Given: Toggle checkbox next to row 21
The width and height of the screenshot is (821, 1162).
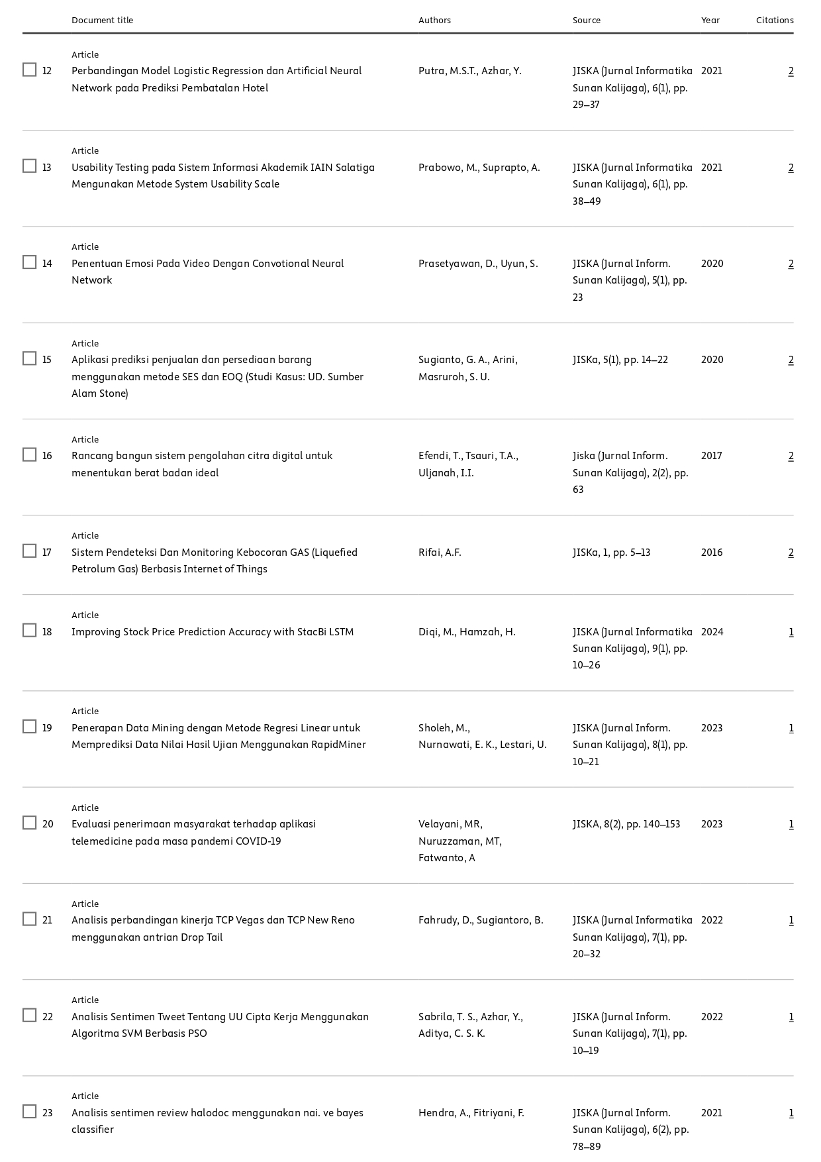Looking at the screenshot, I should point(29,920).
